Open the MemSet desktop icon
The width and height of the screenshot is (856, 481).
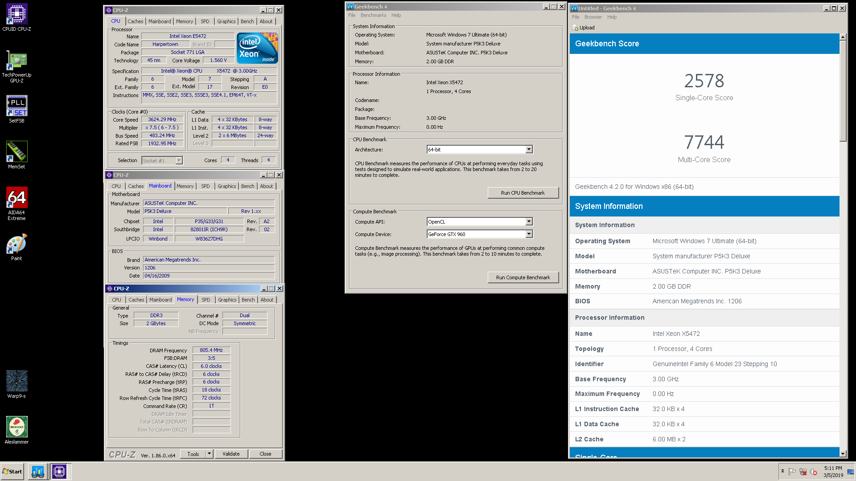[16, 155]
